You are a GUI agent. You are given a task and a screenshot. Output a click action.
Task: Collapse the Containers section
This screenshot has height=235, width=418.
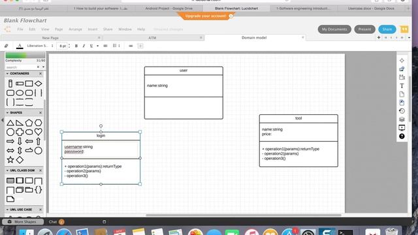coord(7,74)
